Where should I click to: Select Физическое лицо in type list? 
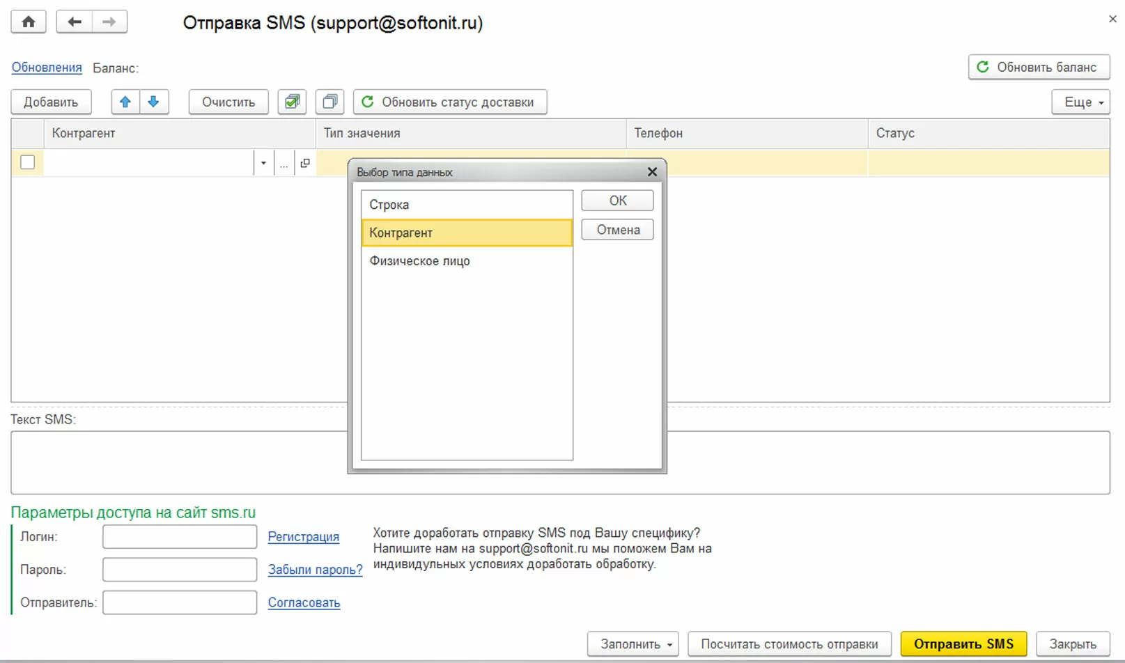(x=466, y=261)
